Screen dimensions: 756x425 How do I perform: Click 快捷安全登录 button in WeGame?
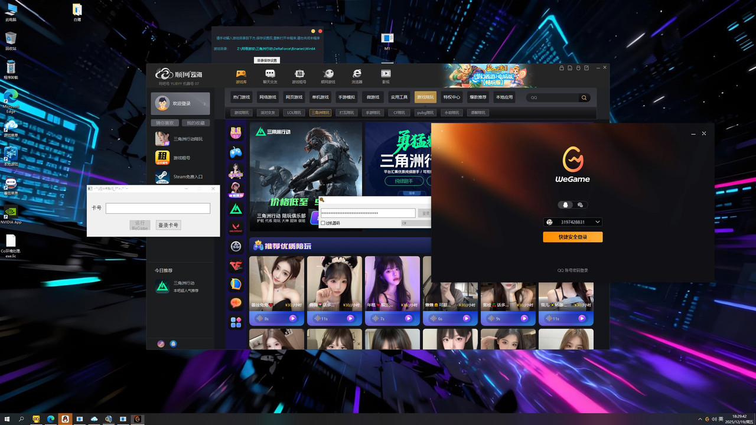click(573, 237)
